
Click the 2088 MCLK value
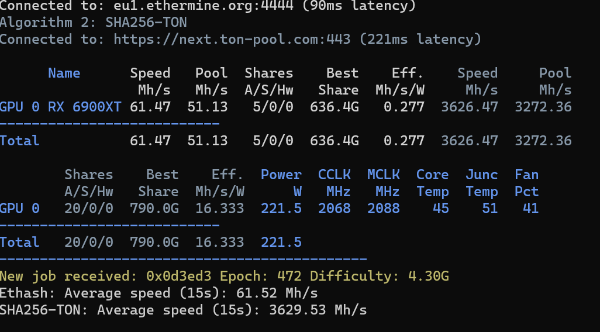[x=383, y=208]
